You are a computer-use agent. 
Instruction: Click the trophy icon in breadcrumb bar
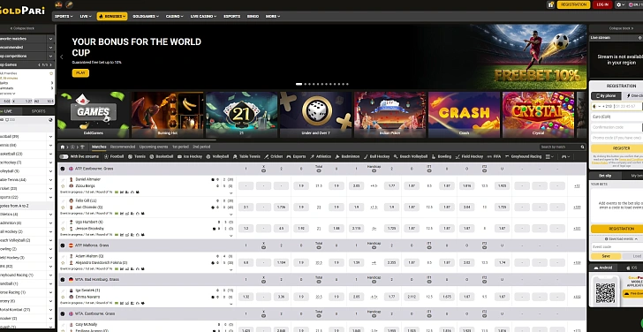click(x=82, y=147)
